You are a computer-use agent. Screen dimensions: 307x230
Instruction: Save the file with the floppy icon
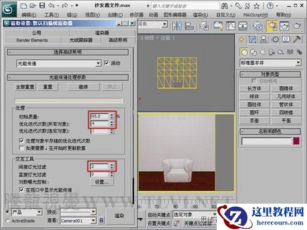[x=42, y=6]
